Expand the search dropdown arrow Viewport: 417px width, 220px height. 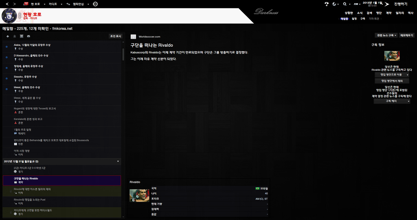350,4
